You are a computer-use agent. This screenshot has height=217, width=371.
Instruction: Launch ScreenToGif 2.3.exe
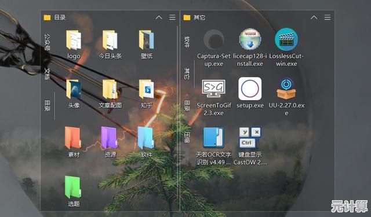point(214,97)
